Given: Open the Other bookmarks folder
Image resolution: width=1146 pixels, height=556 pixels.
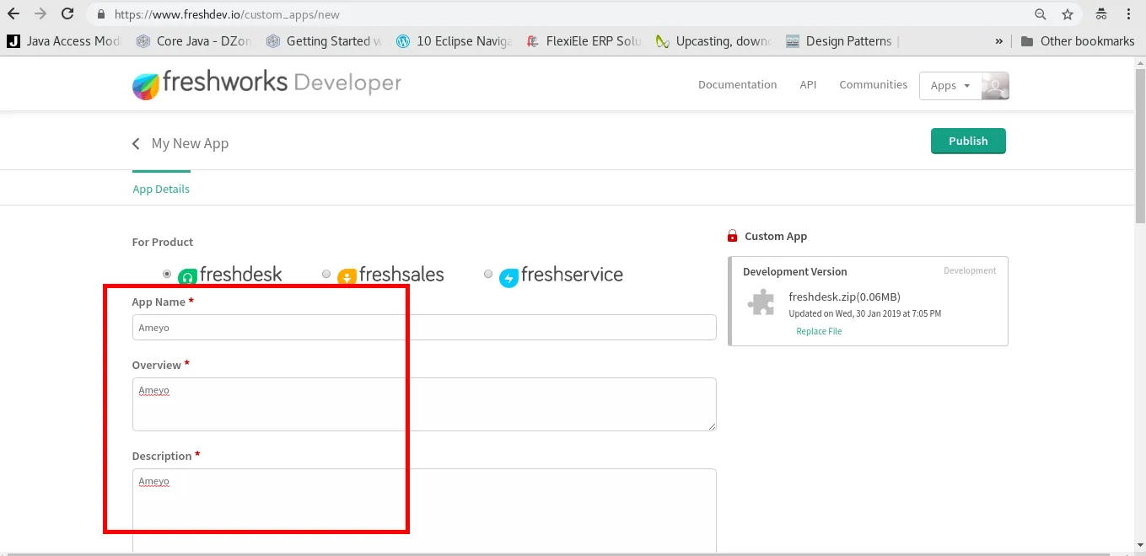Looking at the screenshot, I should point(1078,40).
